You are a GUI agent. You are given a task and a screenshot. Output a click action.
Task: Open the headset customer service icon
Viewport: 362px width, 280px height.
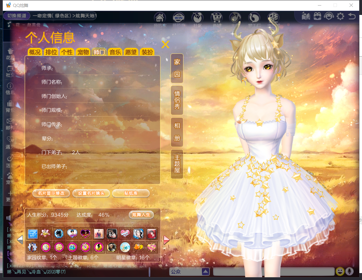(329, 16)
